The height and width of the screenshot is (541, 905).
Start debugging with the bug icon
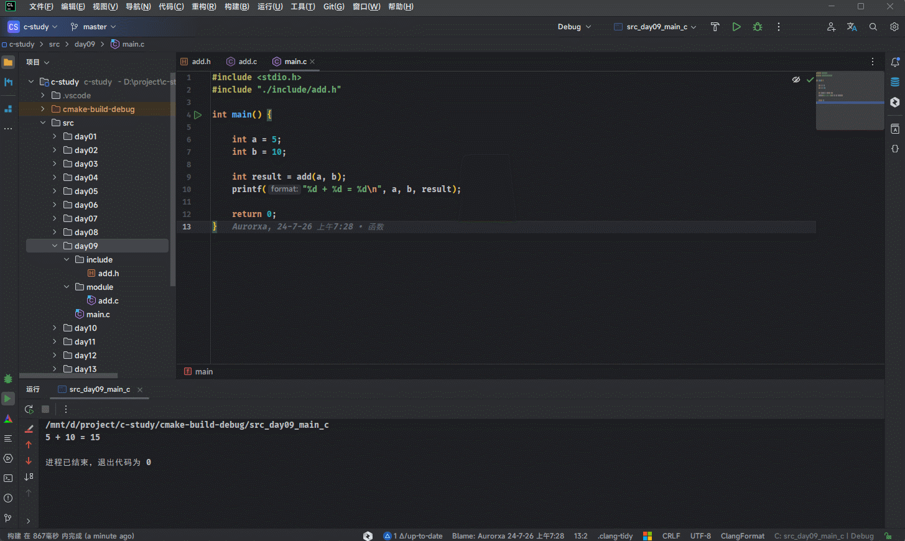click(758, 27)
